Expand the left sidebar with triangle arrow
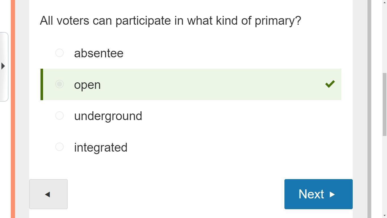387x218 pixels. tap(3, 66)
